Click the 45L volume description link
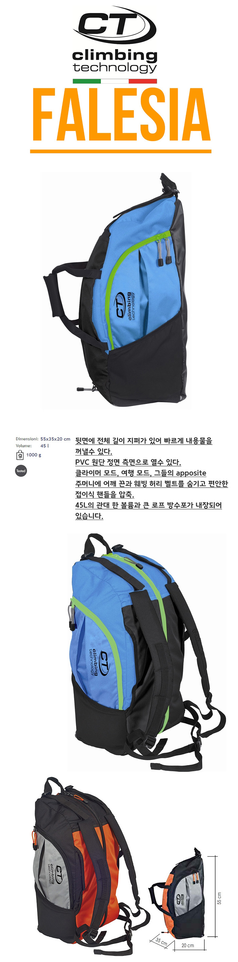Image resolution: width=238 pixels, height=962 pixels. [x=148, y=511]
